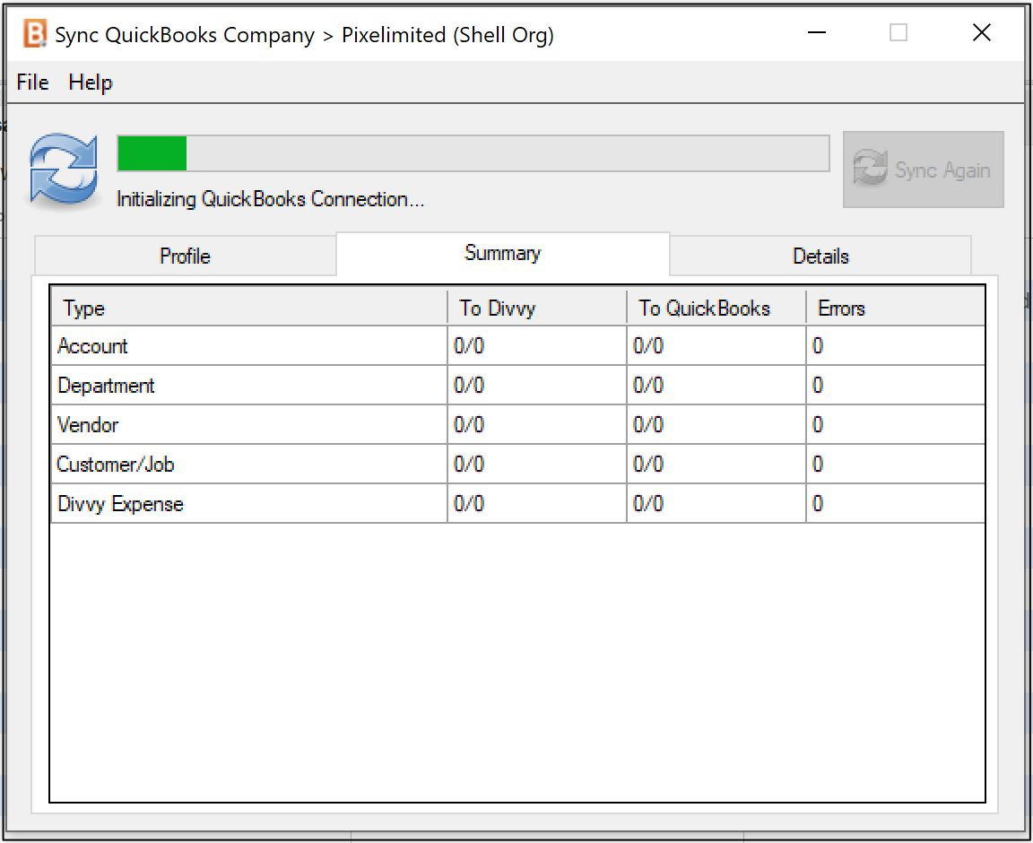Select the Customer/Job row

pos(116,465)
